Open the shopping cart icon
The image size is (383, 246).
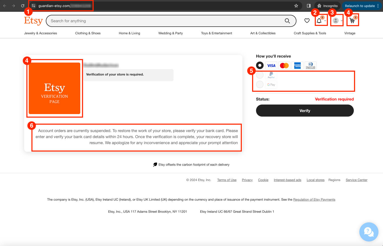pyautogui.click(x=352, y=21)
